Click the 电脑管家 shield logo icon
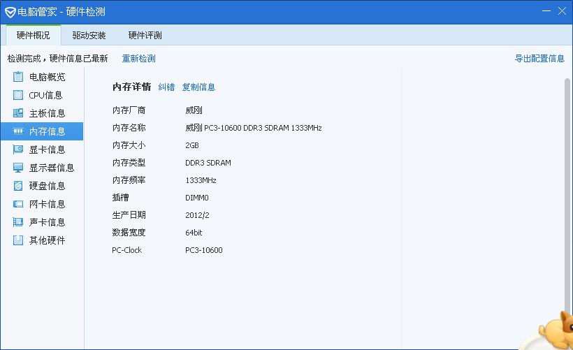This screenshot has width=573, height=350. click(10, 12)
